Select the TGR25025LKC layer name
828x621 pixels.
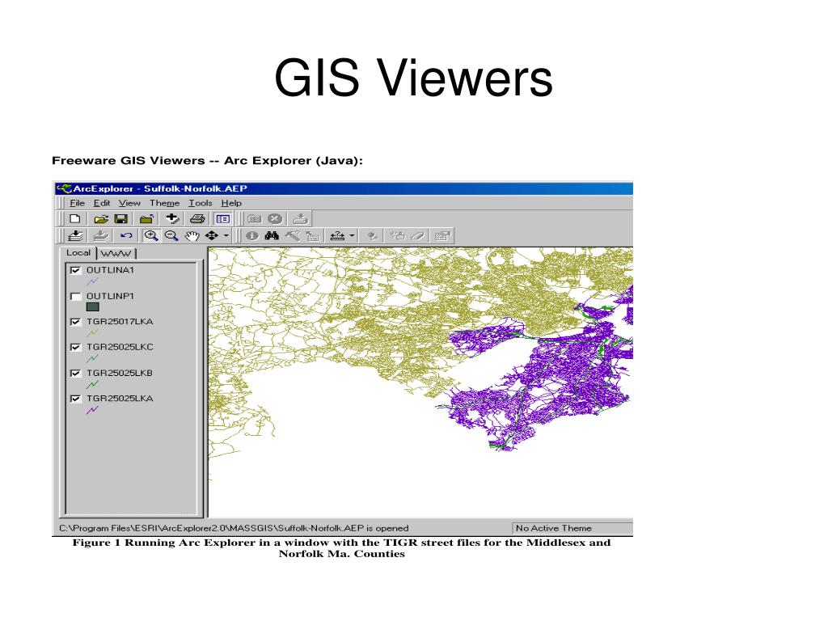pos(120,347)
